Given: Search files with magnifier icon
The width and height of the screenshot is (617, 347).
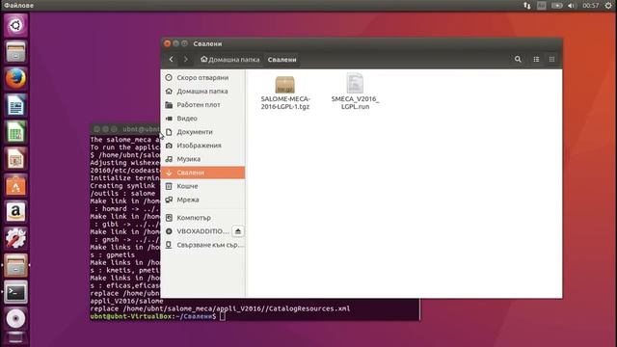Looking at the screenshot, I should pos(518,60).
